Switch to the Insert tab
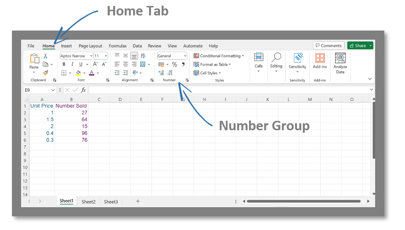The width and height of the screenshot is (405, 230). point(66,46)
